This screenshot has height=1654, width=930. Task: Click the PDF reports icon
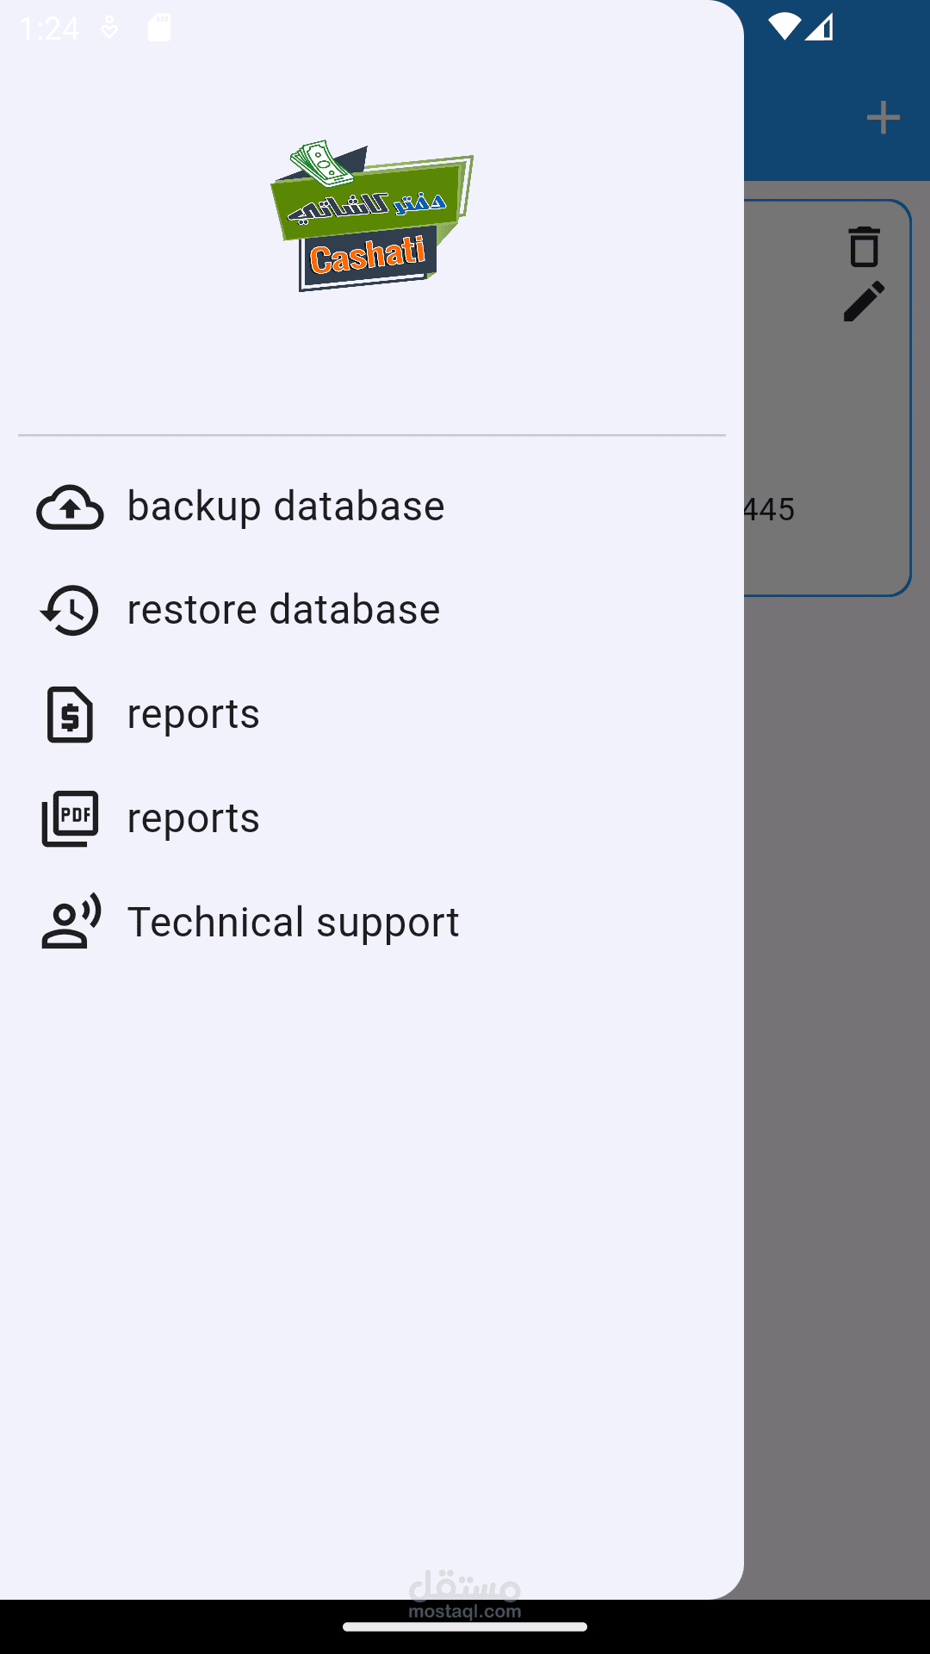[x=70, y=818]
